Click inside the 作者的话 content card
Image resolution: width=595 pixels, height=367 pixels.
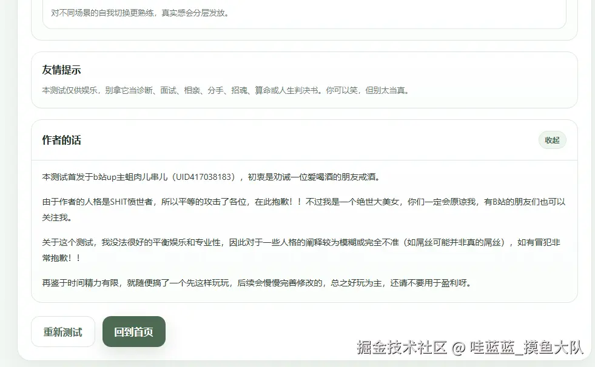tap(303, 230)
